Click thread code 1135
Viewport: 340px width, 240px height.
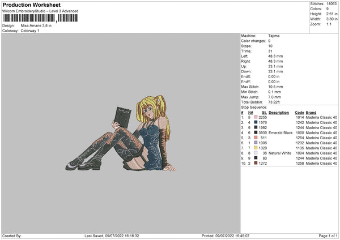click(x=300, y=148)
